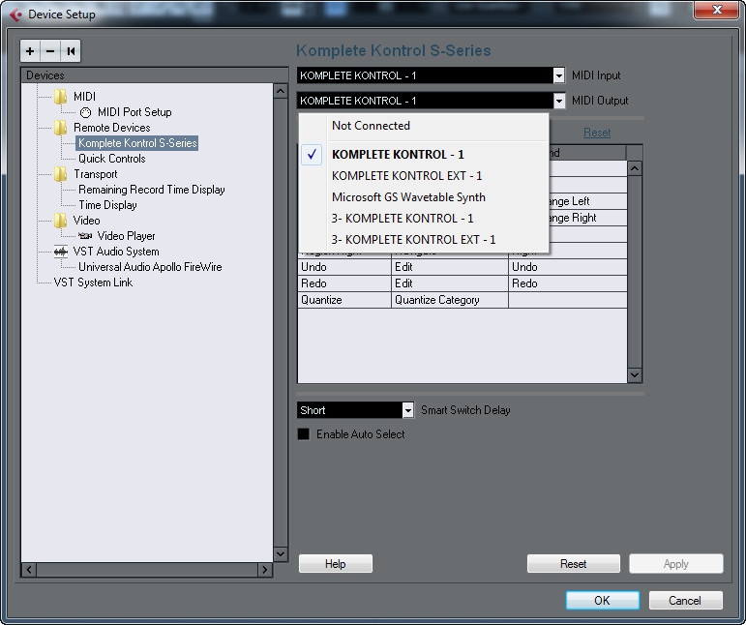Close the Device Setup dialog

point(717,10)
